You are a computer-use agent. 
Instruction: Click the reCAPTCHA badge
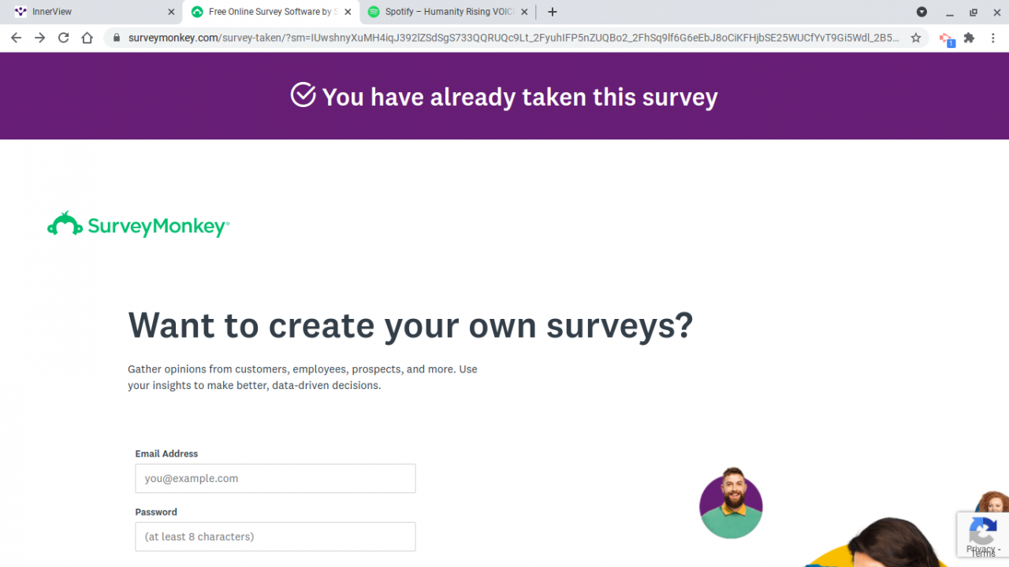coord(982,535)
